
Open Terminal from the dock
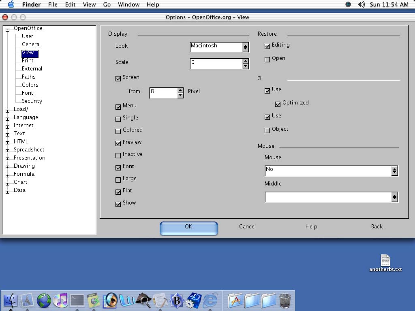(x=77, y=300)
